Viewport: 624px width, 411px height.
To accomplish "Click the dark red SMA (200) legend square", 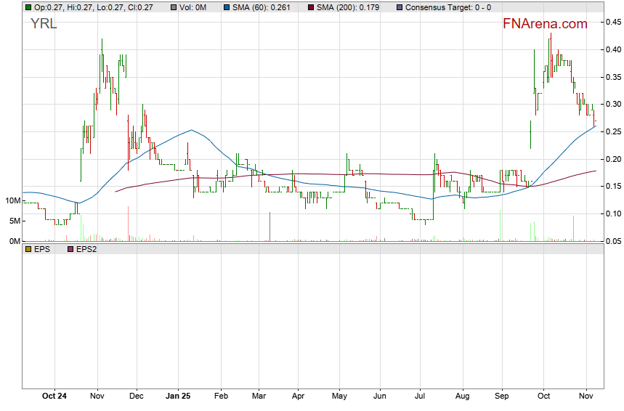I will click(x=310, y=7).
